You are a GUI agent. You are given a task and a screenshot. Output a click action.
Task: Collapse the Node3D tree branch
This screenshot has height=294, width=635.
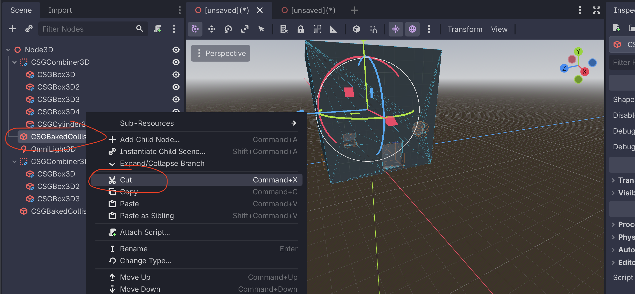[8, 50]
